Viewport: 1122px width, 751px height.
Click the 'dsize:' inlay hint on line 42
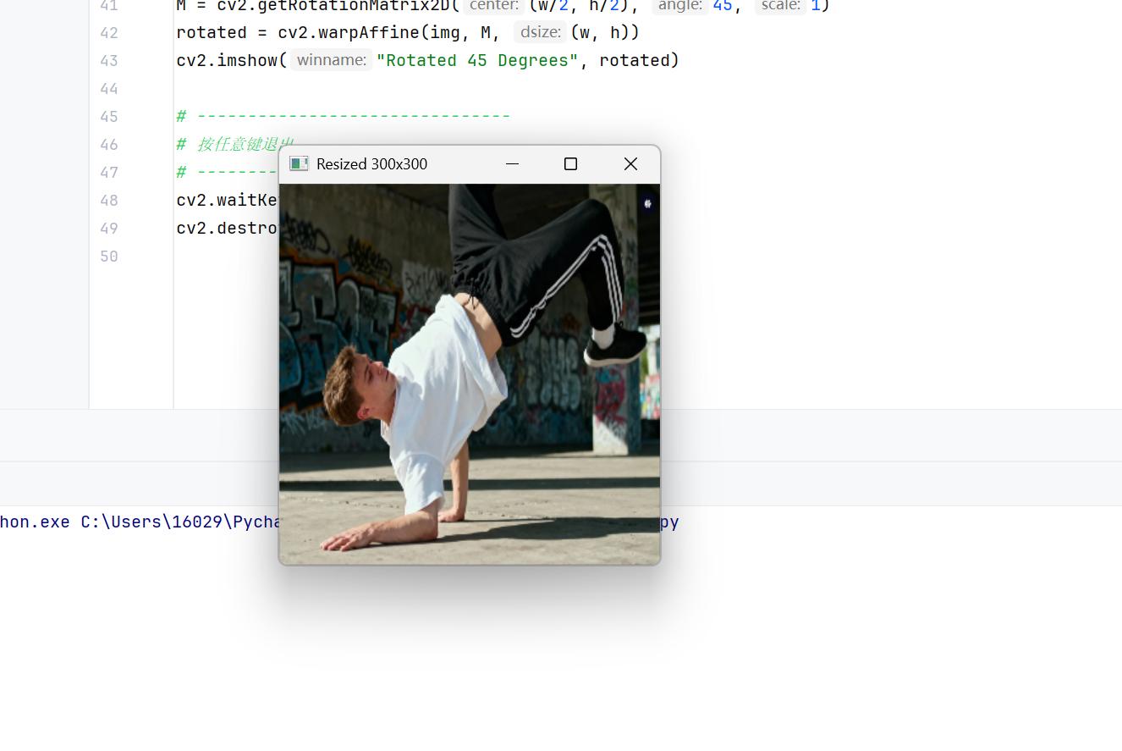click(540, 32)
